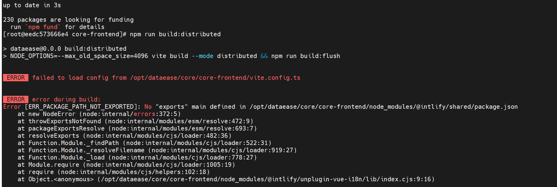The image size is (557, 187).
Task: Click the 'resolveExports' stack trace line
Action: [x=125, y=136]
